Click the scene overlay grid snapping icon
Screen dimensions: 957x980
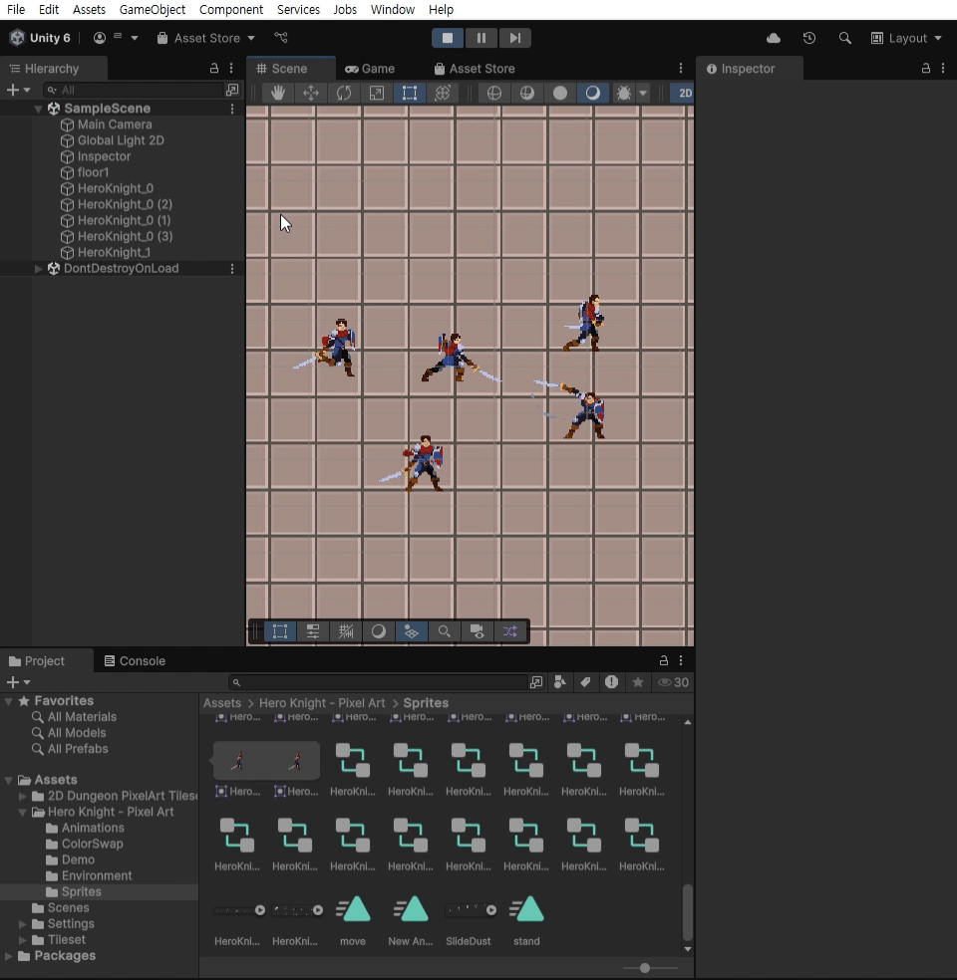click(x=346, y=631)
